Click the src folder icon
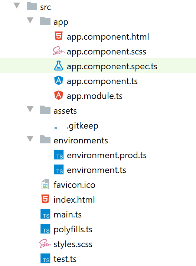 [x=32, y=6]
